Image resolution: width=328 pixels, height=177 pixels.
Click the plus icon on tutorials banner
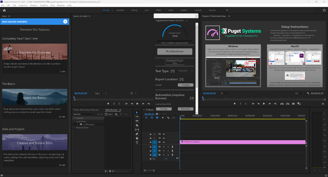point(65,22)
